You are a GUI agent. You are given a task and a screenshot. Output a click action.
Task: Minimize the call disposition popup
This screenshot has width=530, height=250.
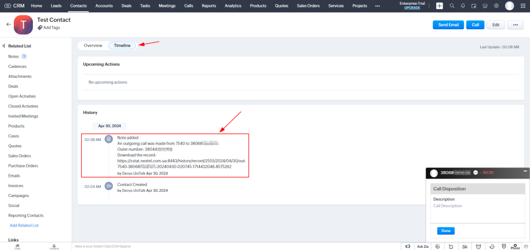(525, 172)
